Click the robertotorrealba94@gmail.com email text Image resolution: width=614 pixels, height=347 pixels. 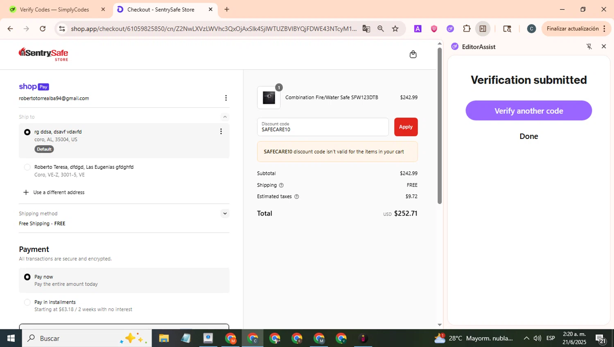[54, 98]
